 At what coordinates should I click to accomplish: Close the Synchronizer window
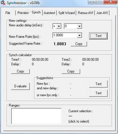[x=111, y=2]
